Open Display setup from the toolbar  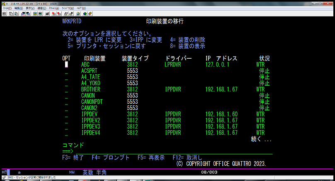point(35,13)
